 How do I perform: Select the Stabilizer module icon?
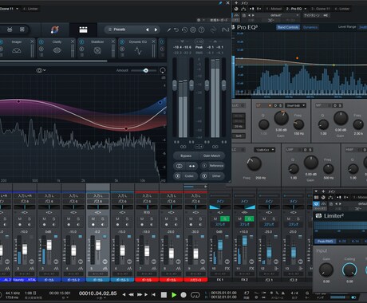coord(97,50)
